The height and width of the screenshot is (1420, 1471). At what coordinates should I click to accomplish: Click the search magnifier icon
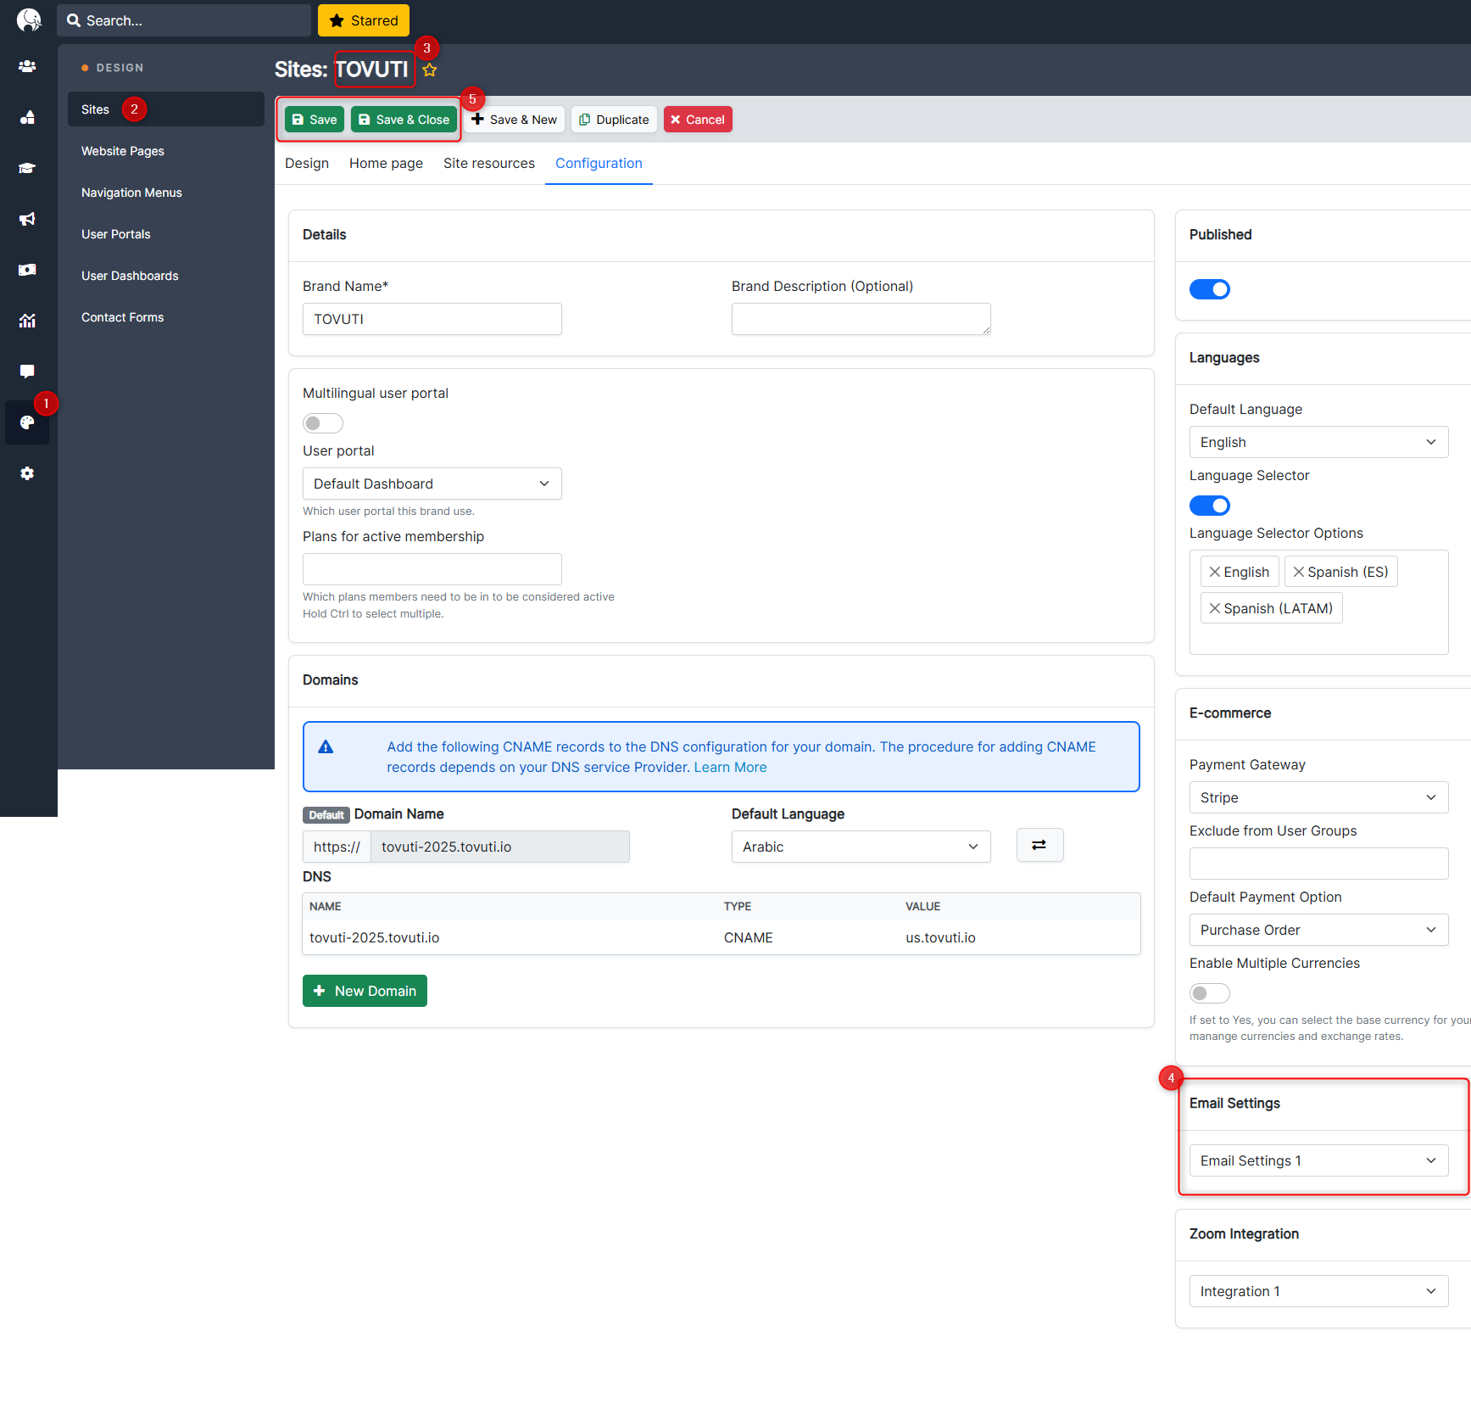(74, 20)
